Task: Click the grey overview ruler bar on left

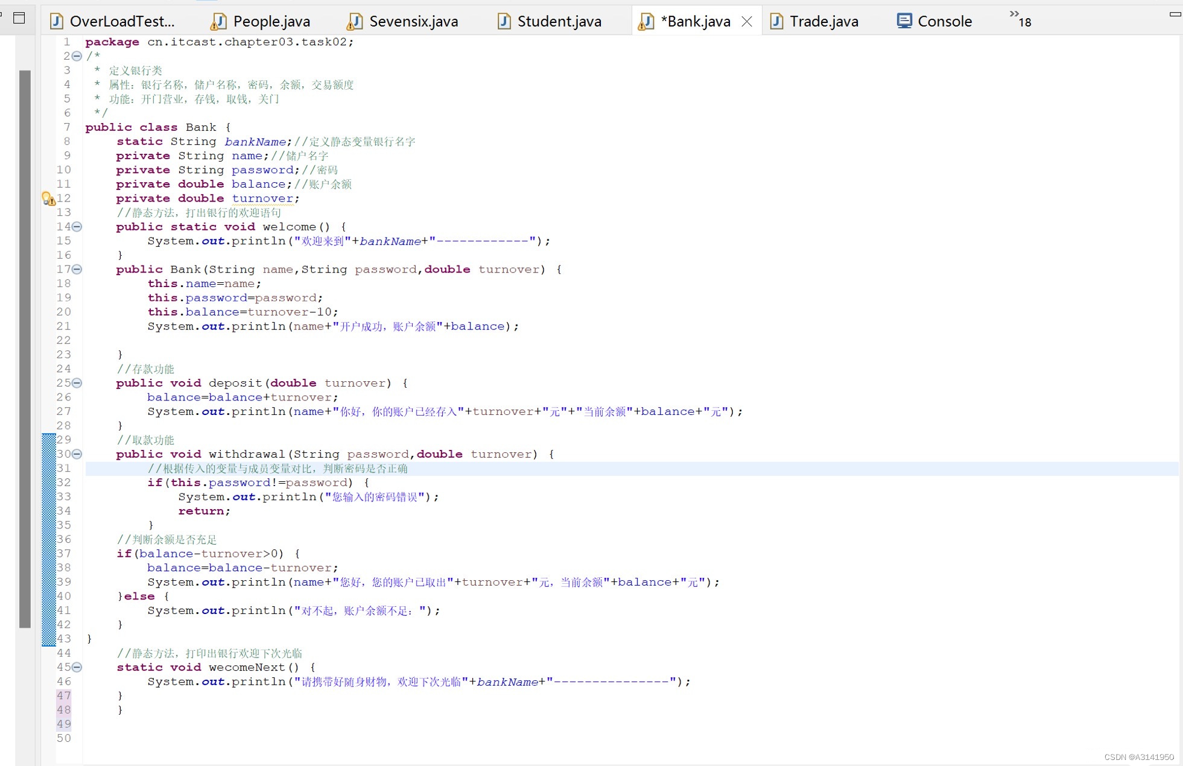Action: (25, 349)
